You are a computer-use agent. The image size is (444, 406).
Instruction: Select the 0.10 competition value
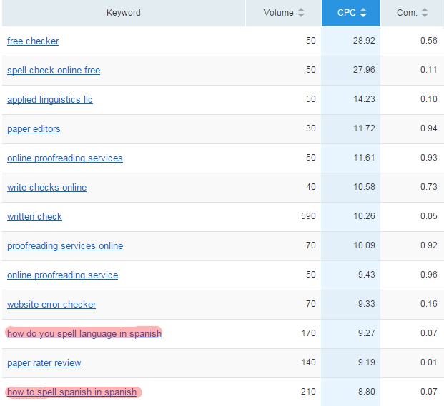[429, 99]
